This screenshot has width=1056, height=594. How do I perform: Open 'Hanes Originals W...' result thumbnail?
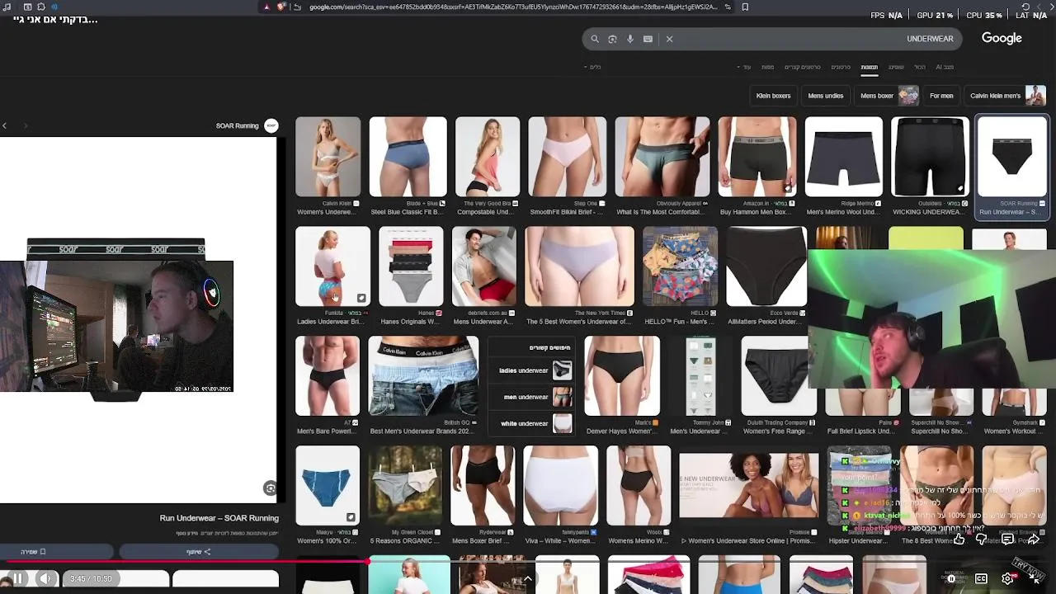[x=411, y=266]
